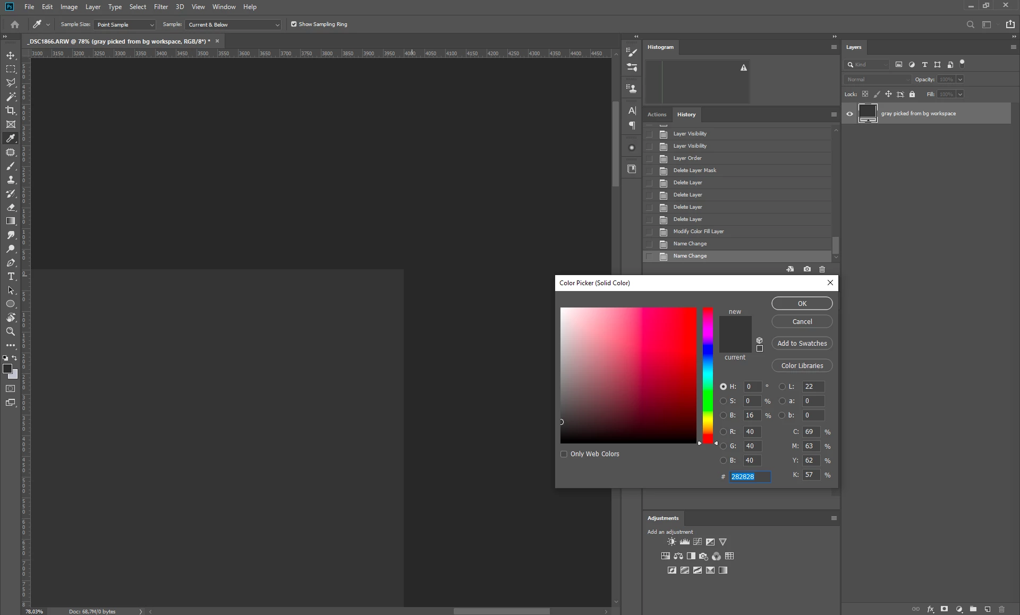Select the Horizontal Type tool
Image resolution: width=1020 pixels, height=615 pixels.
pyautogui.click(x=11, y=277)
